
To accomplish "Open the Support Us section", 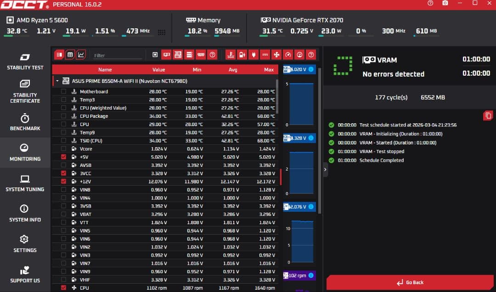I will pos(25,274).
